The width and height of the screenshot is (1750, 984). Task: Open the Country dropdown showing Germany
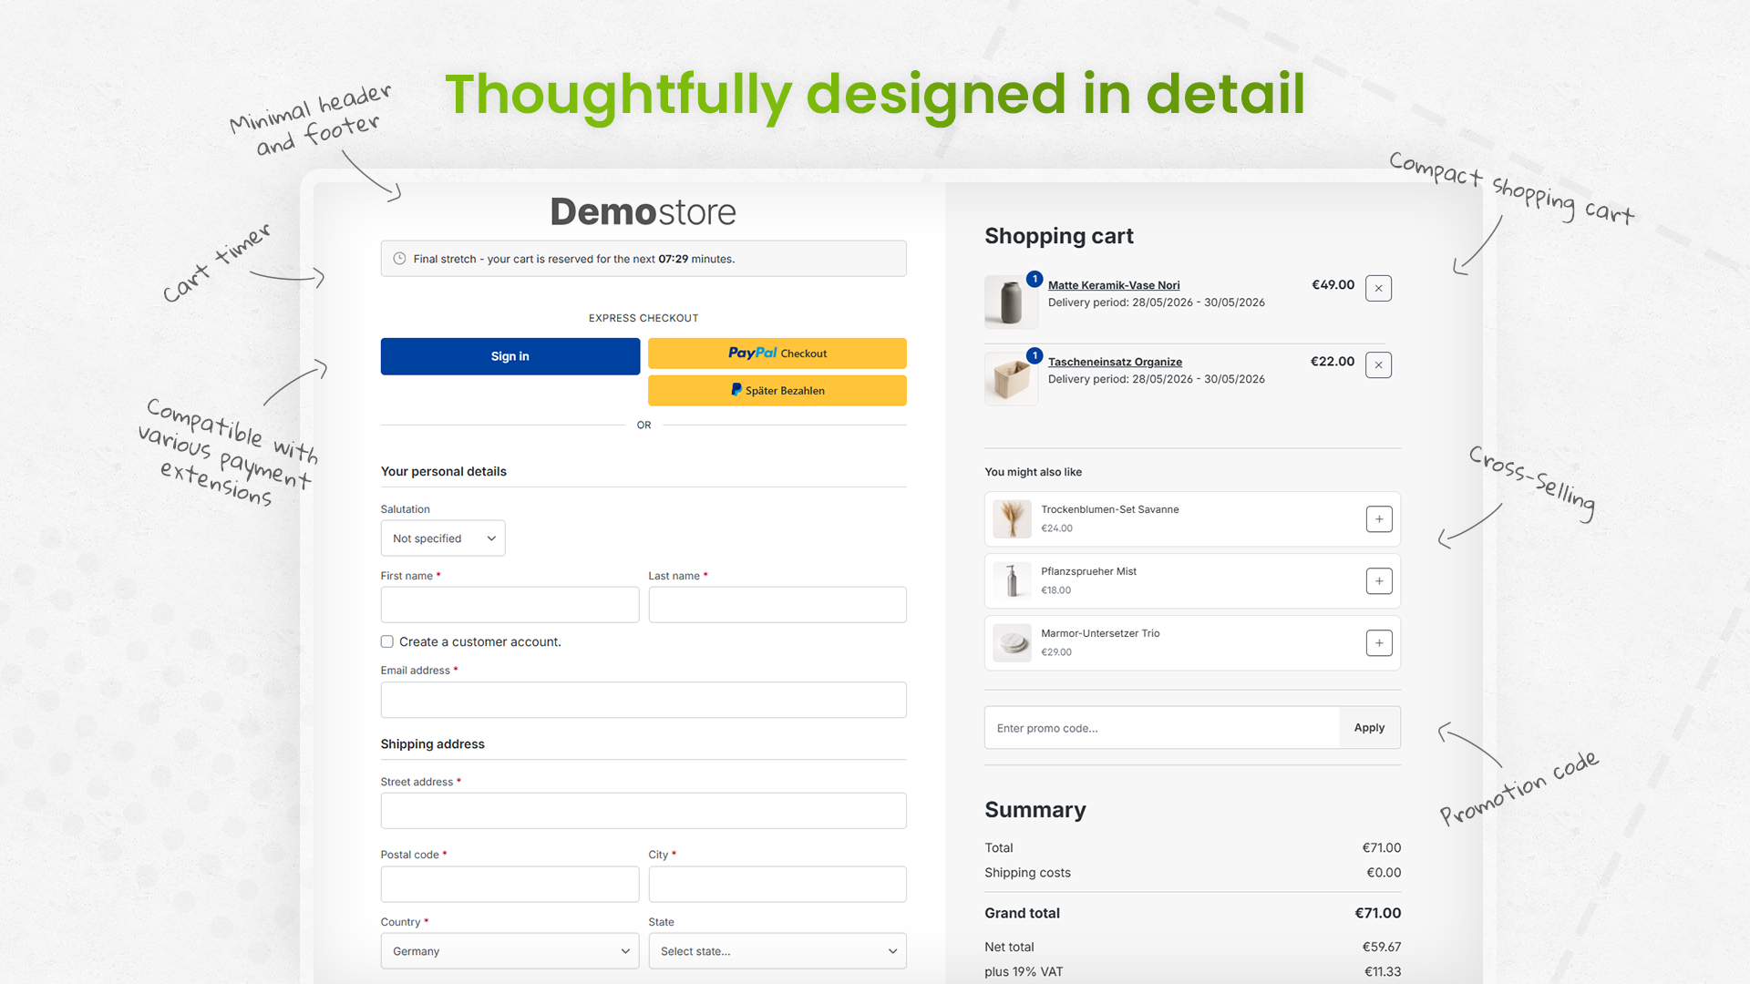coord(510,951)
